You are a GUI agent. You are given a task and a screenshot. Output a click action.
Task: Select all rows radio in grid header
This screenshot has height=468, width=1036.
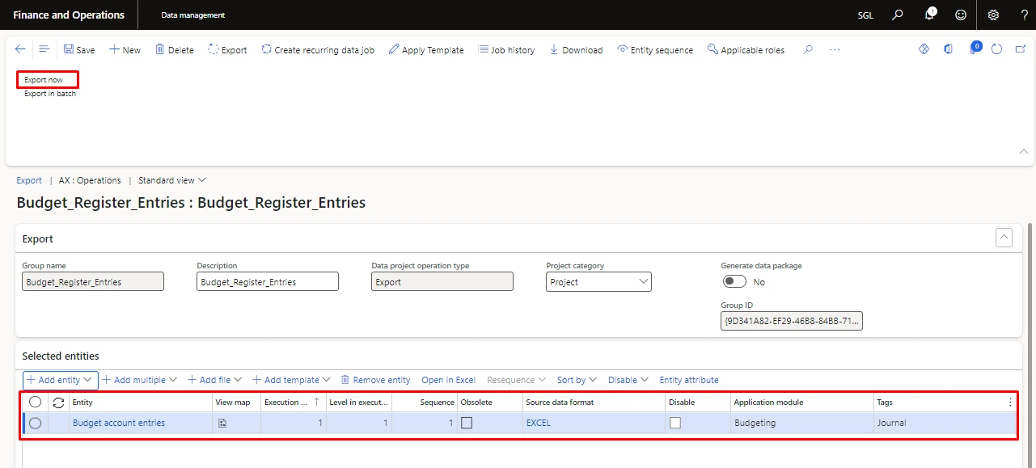[x=35, y=402]
